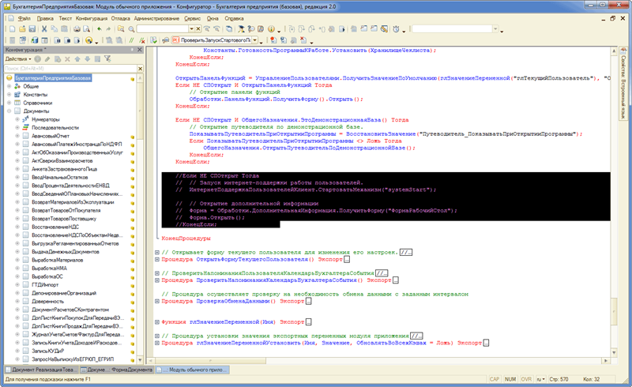The height and width of the screenshot is (387, 632).
Task: Open the procedure selector dropdown ПроверитьЗапускСтартового
Action: 254,39
